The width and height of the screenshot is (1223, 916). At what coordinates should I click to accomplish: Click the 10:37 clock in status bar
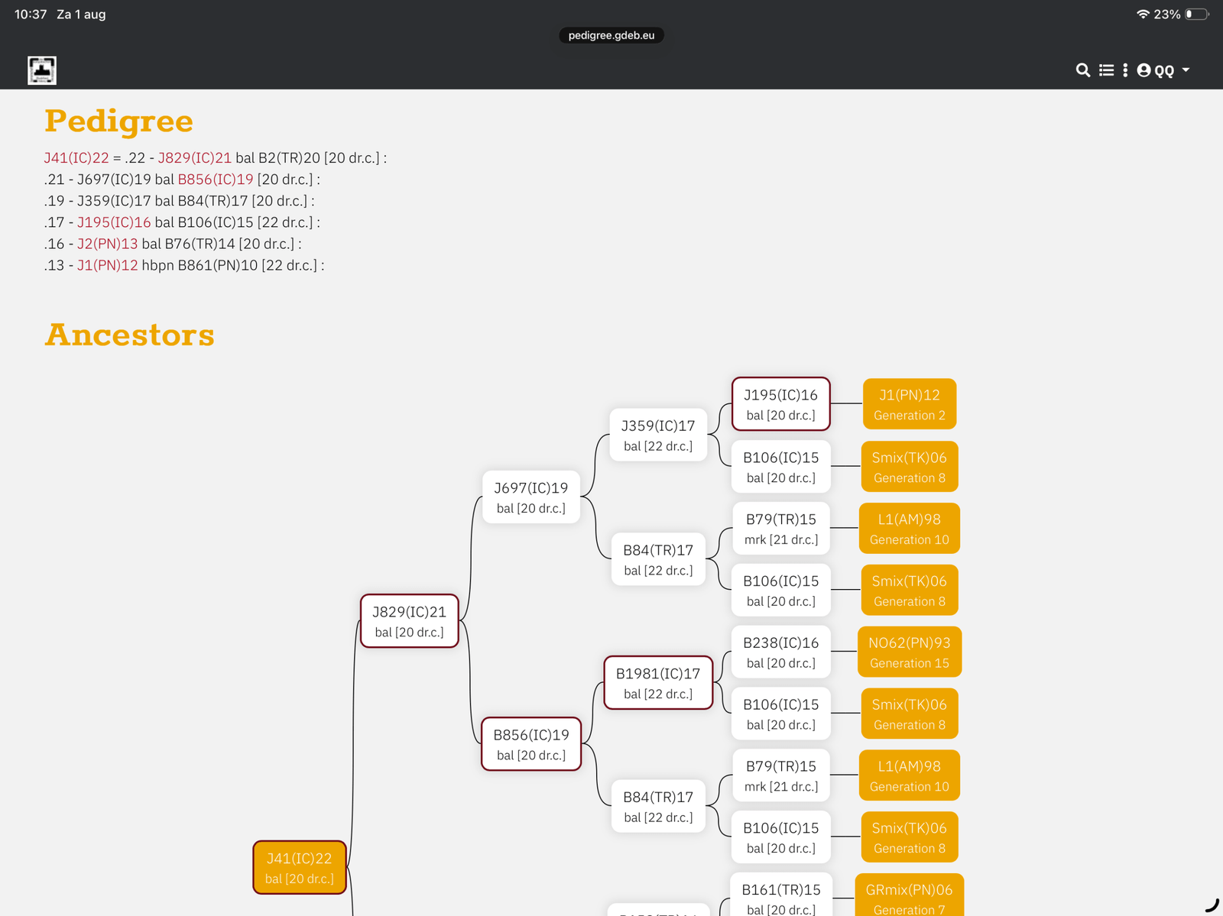click(31, 15)
